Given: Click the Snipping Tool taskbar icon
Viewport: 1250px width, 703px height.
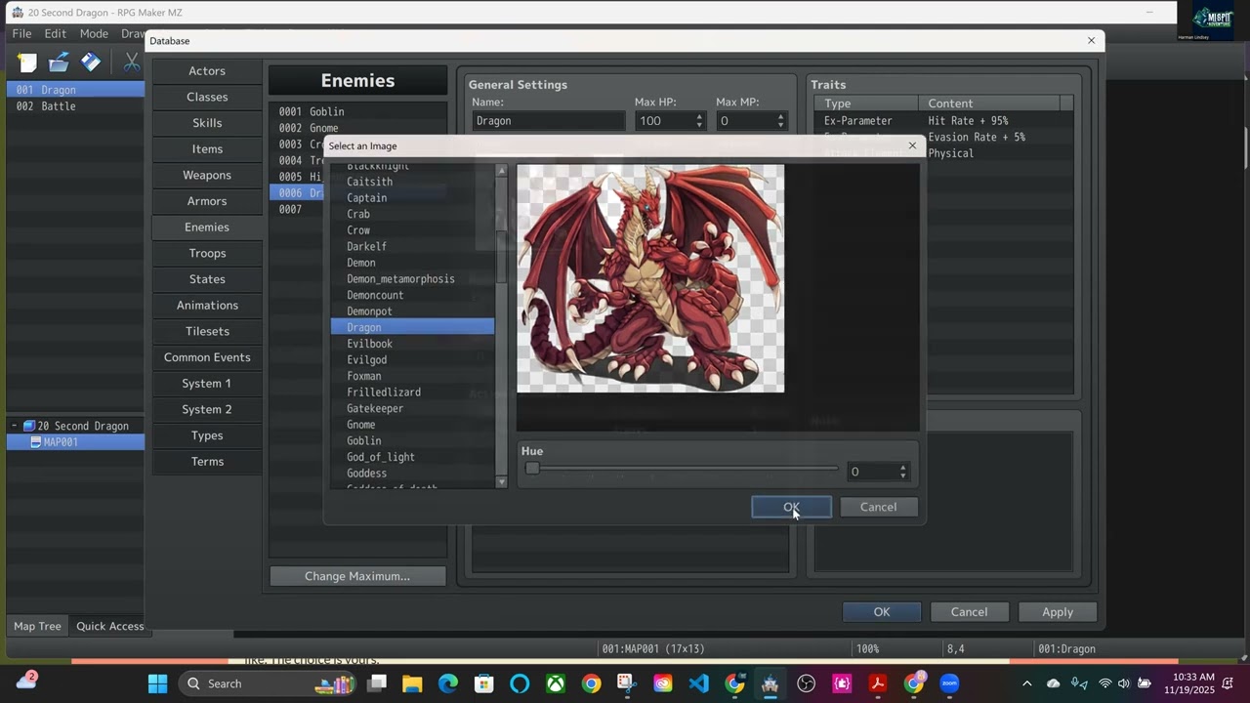Looking at the screenshot, I should point(627,683).
